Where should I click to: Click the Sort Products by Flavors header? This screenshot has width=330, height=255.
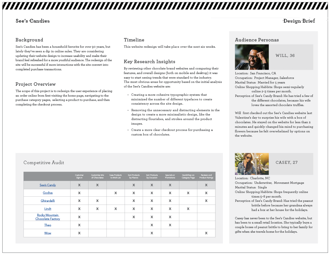(134, 176)
